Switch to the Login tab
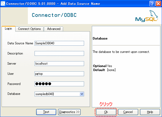 pyautogui.click(x=9, y=29)
